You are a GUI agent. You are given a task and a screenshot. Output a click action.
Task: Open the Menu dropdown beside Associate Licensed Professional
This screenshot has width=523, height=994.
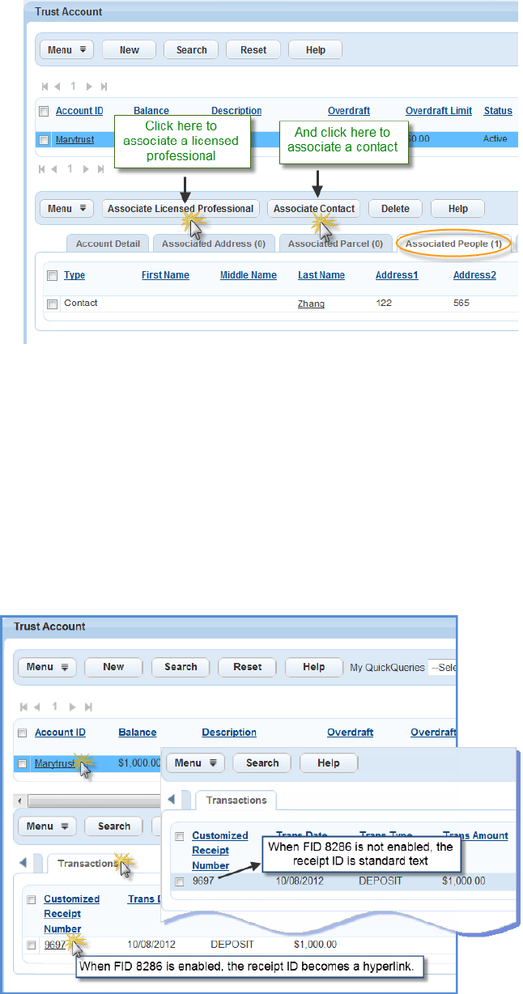(x=66, y=208)
